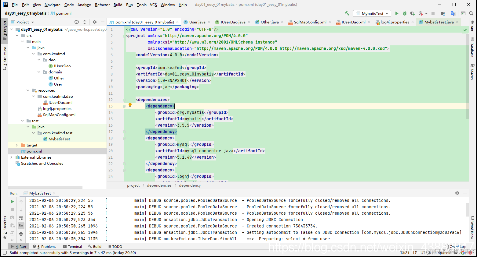Collapse all in Project panel toolbar
Viewport: 477px width, 257px height.
(x=85, y=22)
